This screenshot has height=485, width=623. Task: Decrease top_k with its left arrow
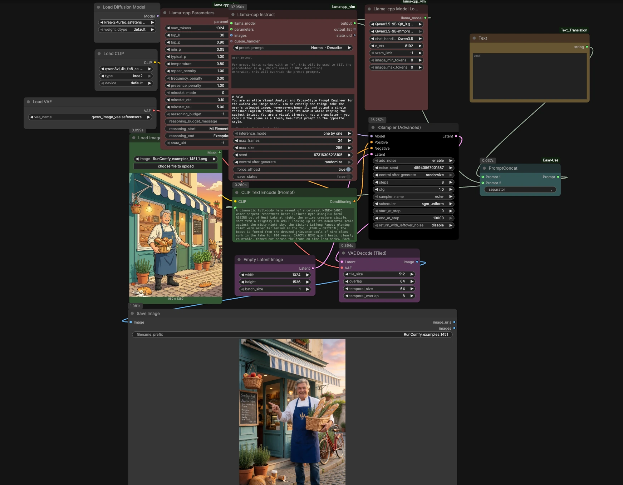pos(168,35)
